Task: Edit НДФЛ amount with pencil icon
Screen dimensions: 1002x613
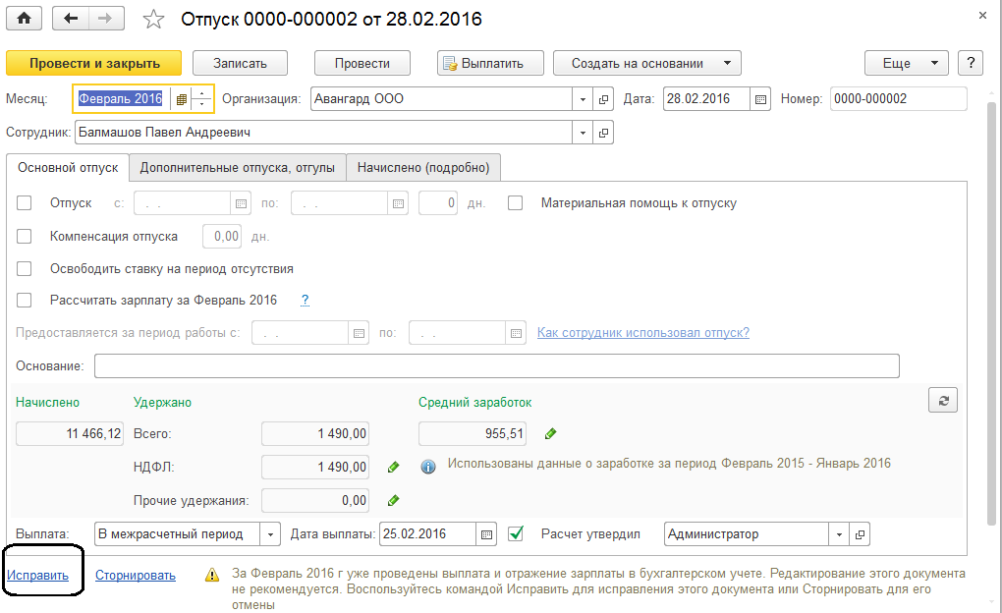Action: 394,467
